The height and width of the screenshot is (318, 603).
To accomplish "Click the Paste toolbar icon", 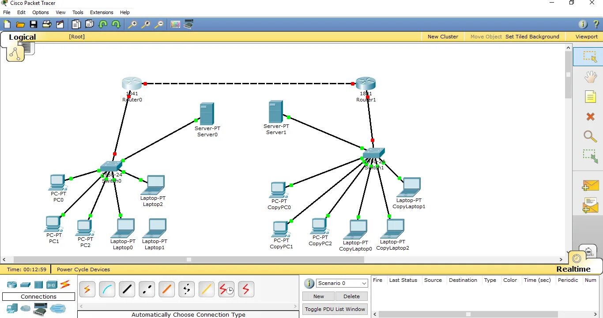I will (90, 24).
